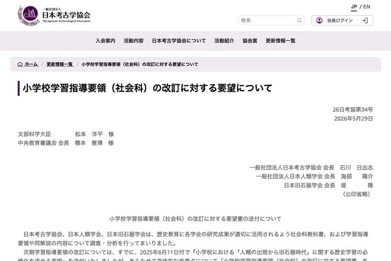Image resolution: width=391 pixels, height=261 pixels.
Task: Click the signatory line 日本人類学会 会長 海部 陽介
Action: [x=315, y=176]
